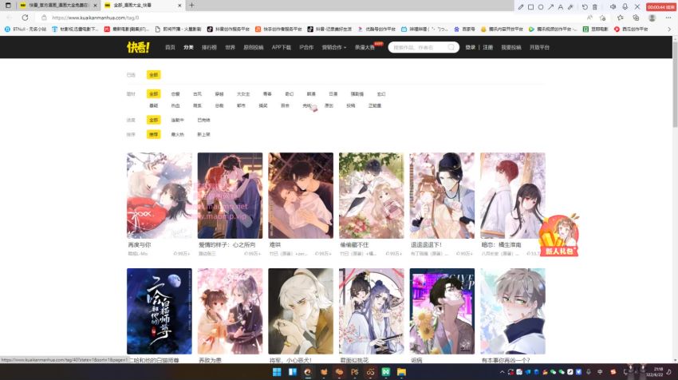Open the browser settings and more menu

point(668,18)
